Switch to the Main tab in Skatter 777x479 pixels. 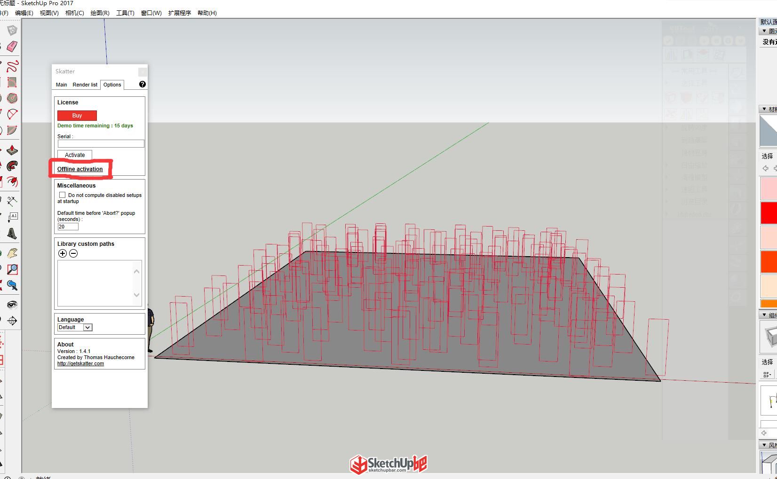point(62,85)
